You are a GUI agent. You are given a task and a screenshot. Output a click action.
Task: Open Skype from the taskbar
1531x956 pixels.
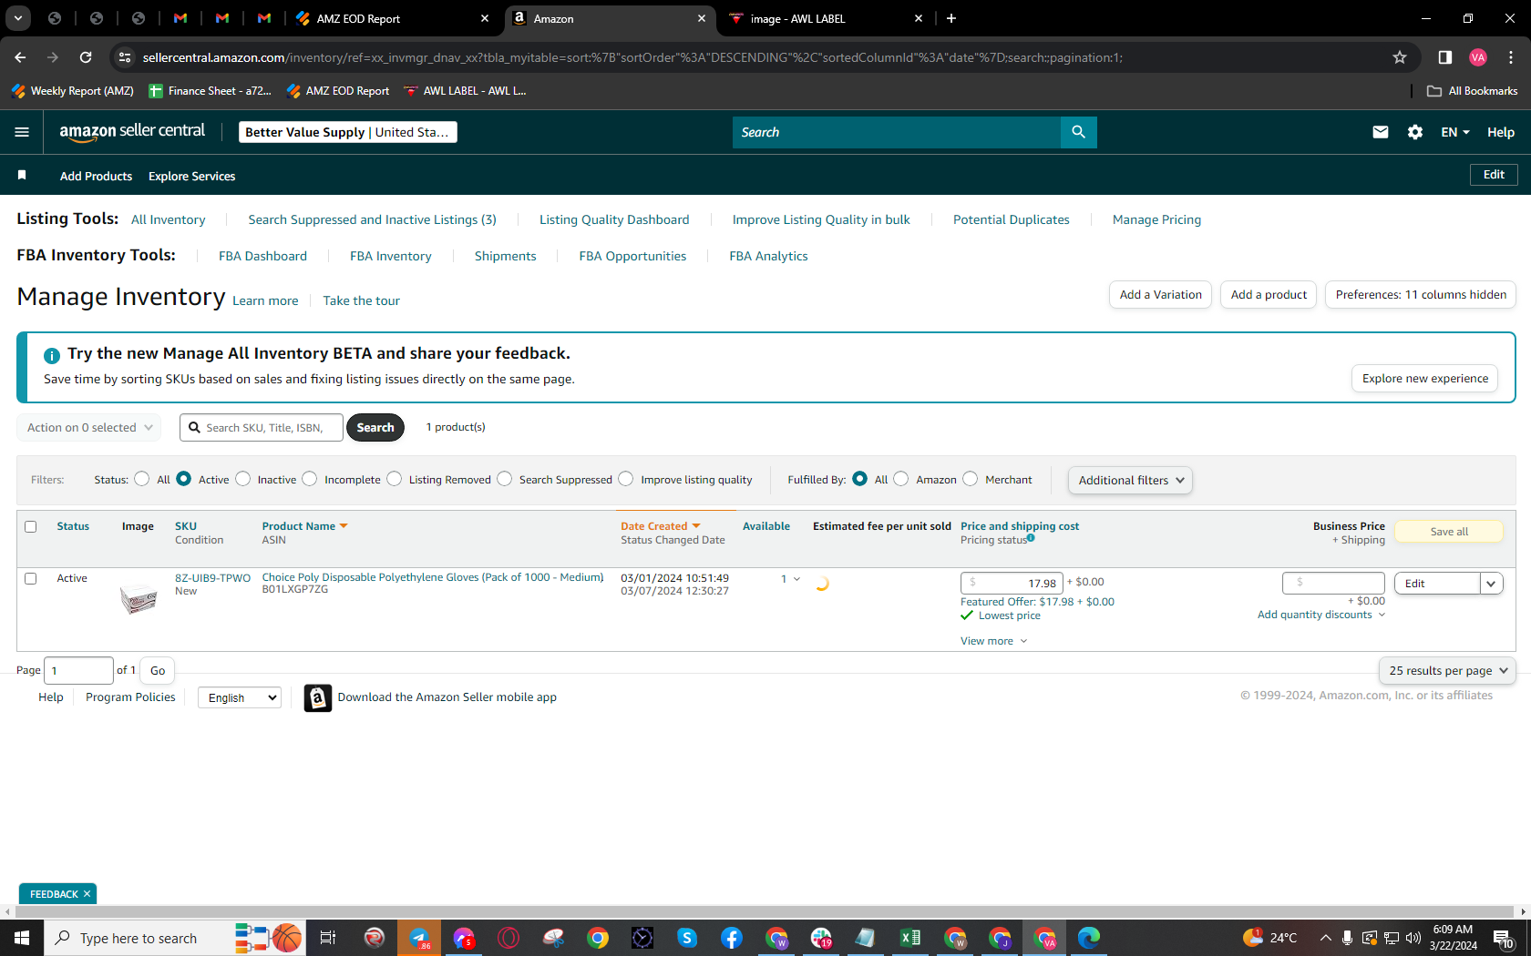pos(687,938)
